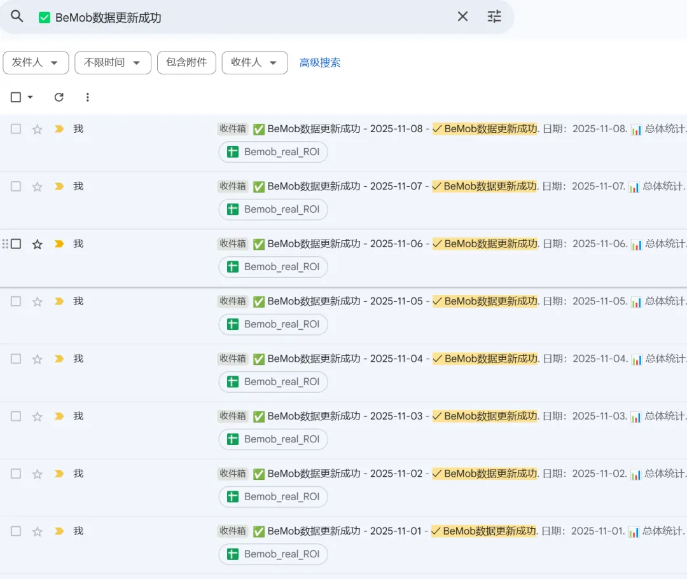Toggle importance marker on 2025-11-04 email
687x579 pixels.
(x=59, y=359)
